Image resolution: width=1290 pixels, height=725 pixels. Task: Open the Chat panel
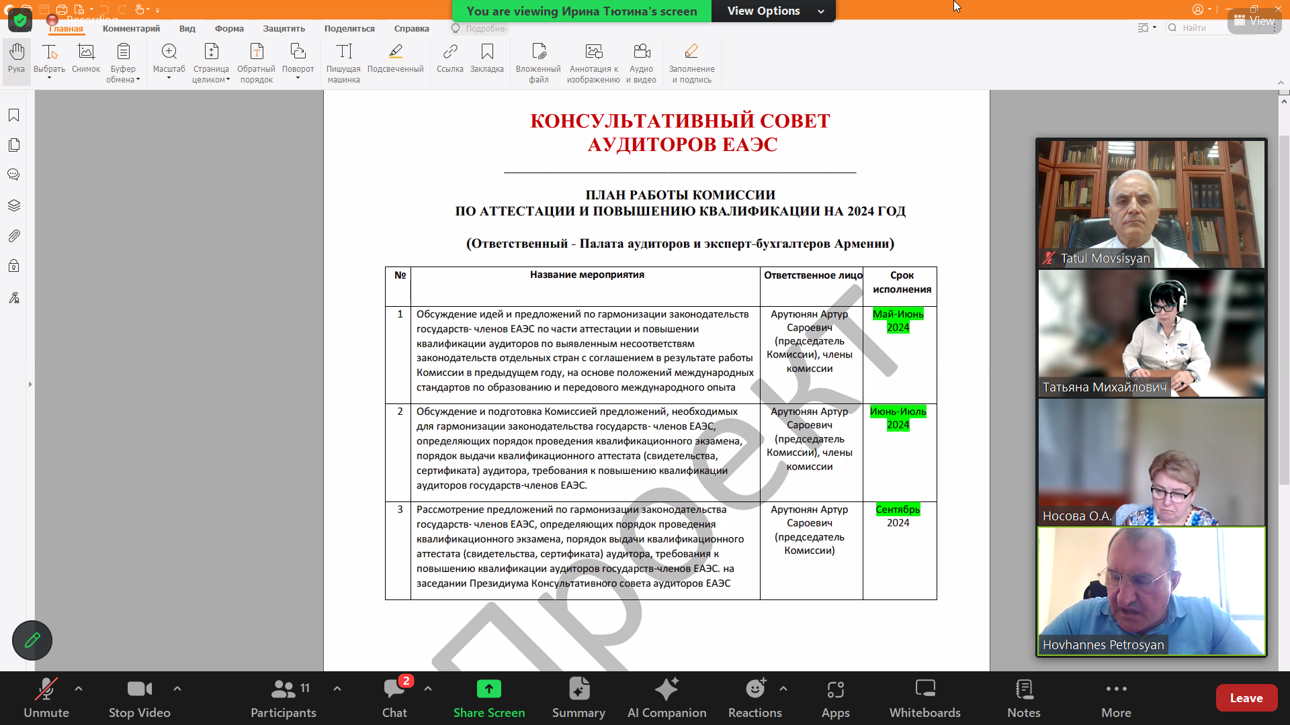click(394, 698)
